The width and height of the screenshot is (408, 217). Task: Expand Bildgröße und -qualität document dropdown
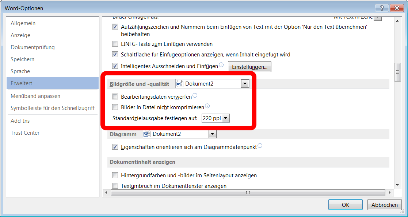[245, 84]
